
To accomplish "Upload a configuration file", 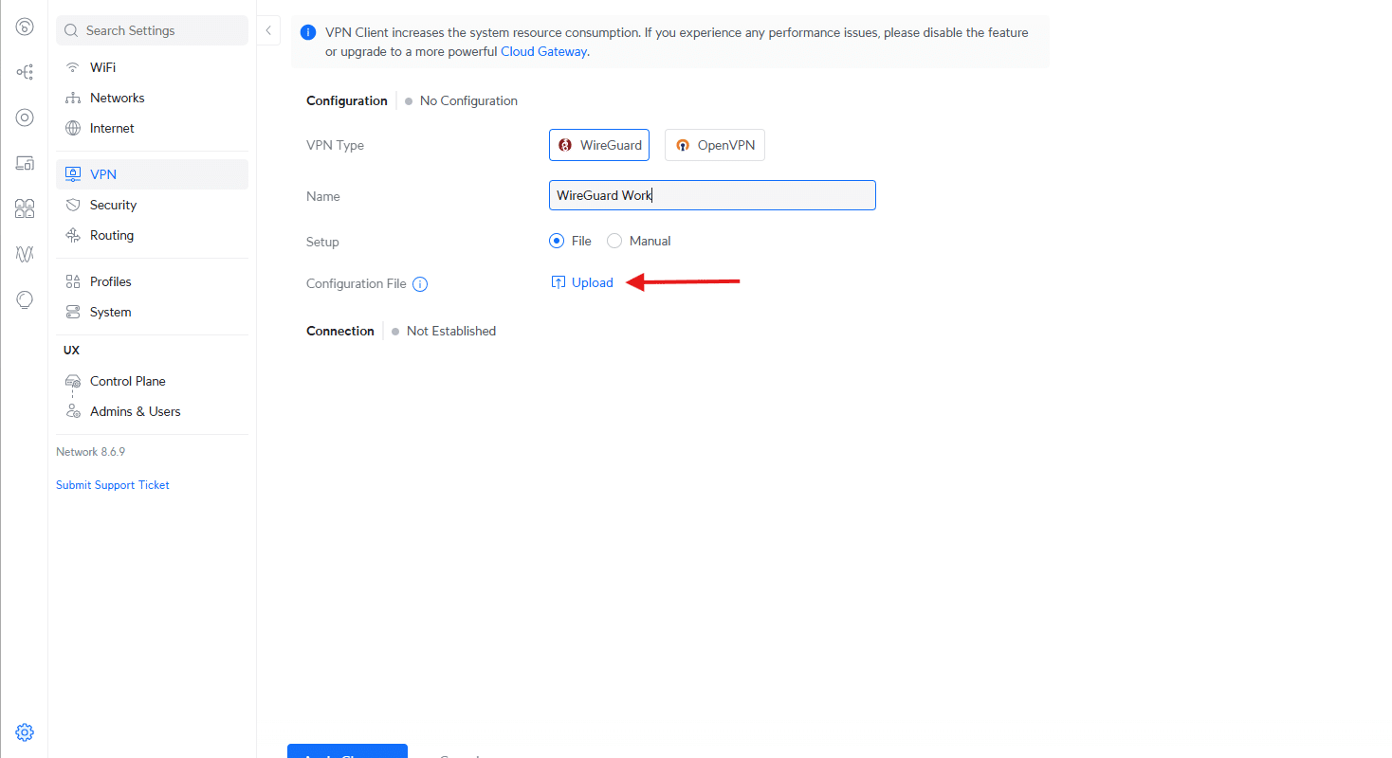I will pos(582,282).
